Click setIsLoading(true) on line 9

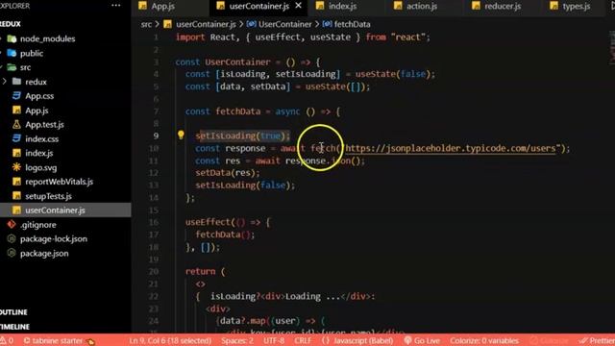pos(243,136)
